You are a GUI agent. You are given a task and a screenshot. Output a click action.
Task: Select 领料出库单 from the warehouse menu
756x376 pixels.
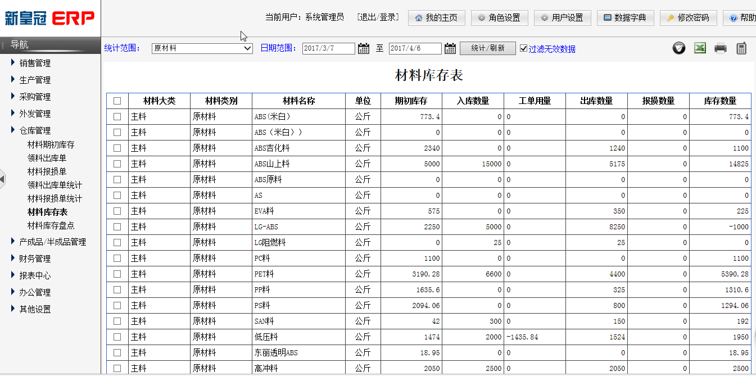pos(47,158)
